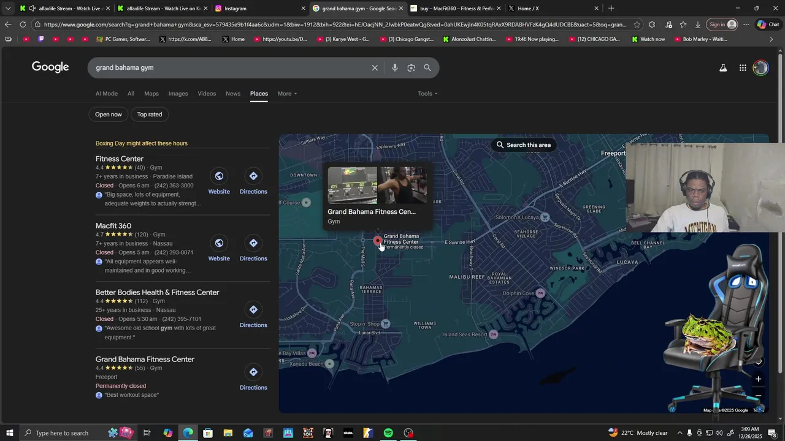The width and height of the screenshot is (785, 441).
Task: Open the browser downloads icon
Action: click(698, 24)
